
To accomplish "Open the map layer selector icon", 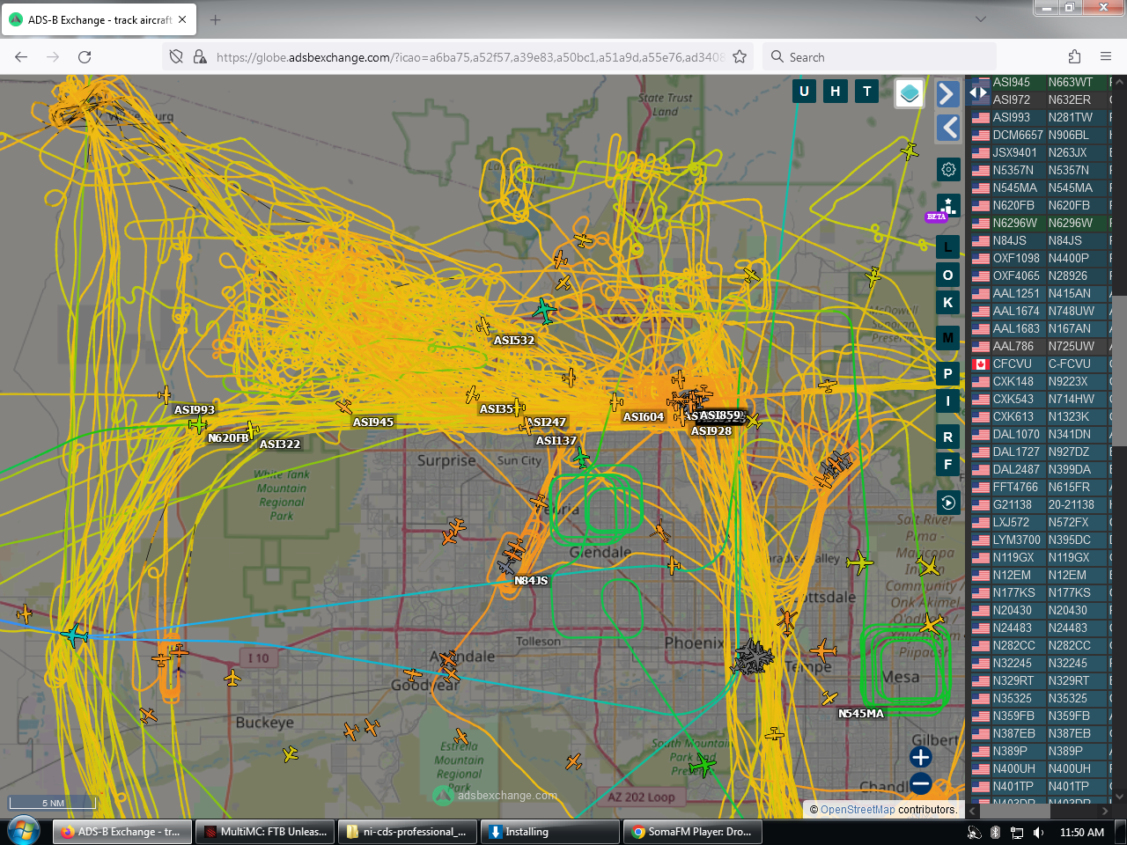I will tap(910, 92).
